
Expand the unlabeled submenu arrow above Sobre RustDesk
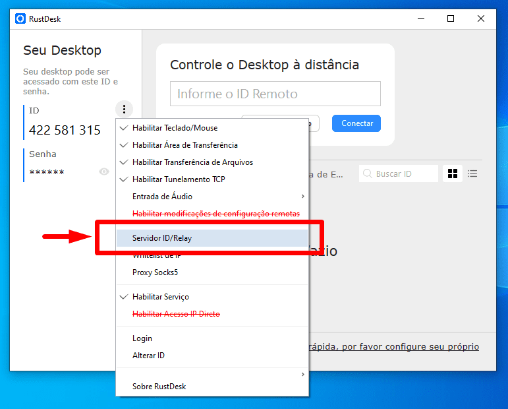tap(302, 375)
